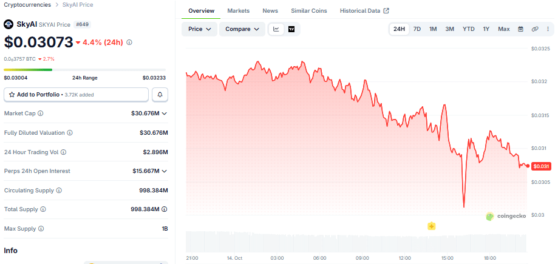Screen dimensions: 558x264
Task: Click the $0.03004 range low value
Action: (16, 78)
